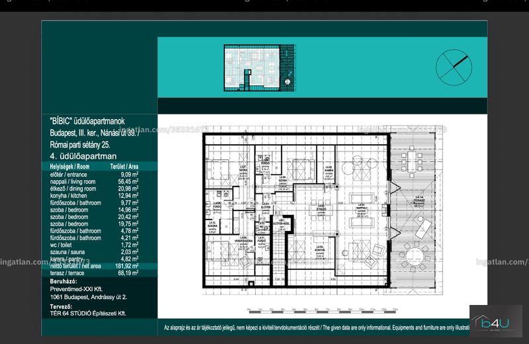
Task: Select the bedroom row with 19,75 m²
Action: click(94, 224)
